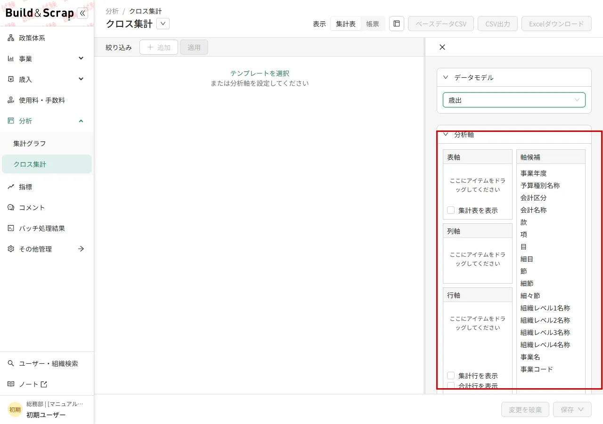Open the 歳出 data model dropdown
This screenshot has height=424, width=603.
point(514,100)
